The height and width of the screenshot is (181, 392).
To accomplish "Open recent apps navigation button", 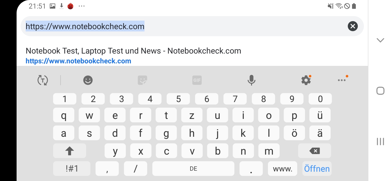I will click(x=380, y=142).
